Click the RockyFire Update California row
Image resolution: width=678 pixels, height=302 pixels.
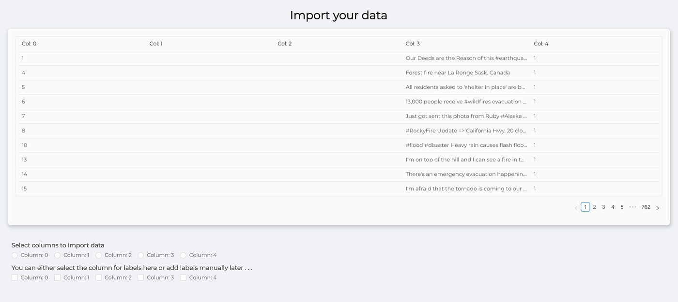339,130
